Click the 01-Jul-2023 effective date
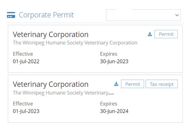The height and width of the screenshot is (126, 195). pyautogui.click(x=26, y=111)
